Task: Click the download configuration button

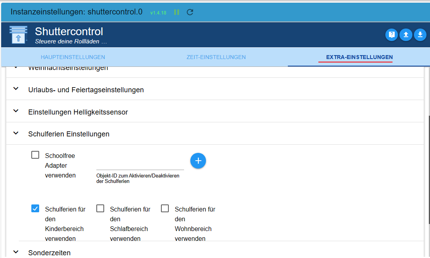Action: click(420, 35)
